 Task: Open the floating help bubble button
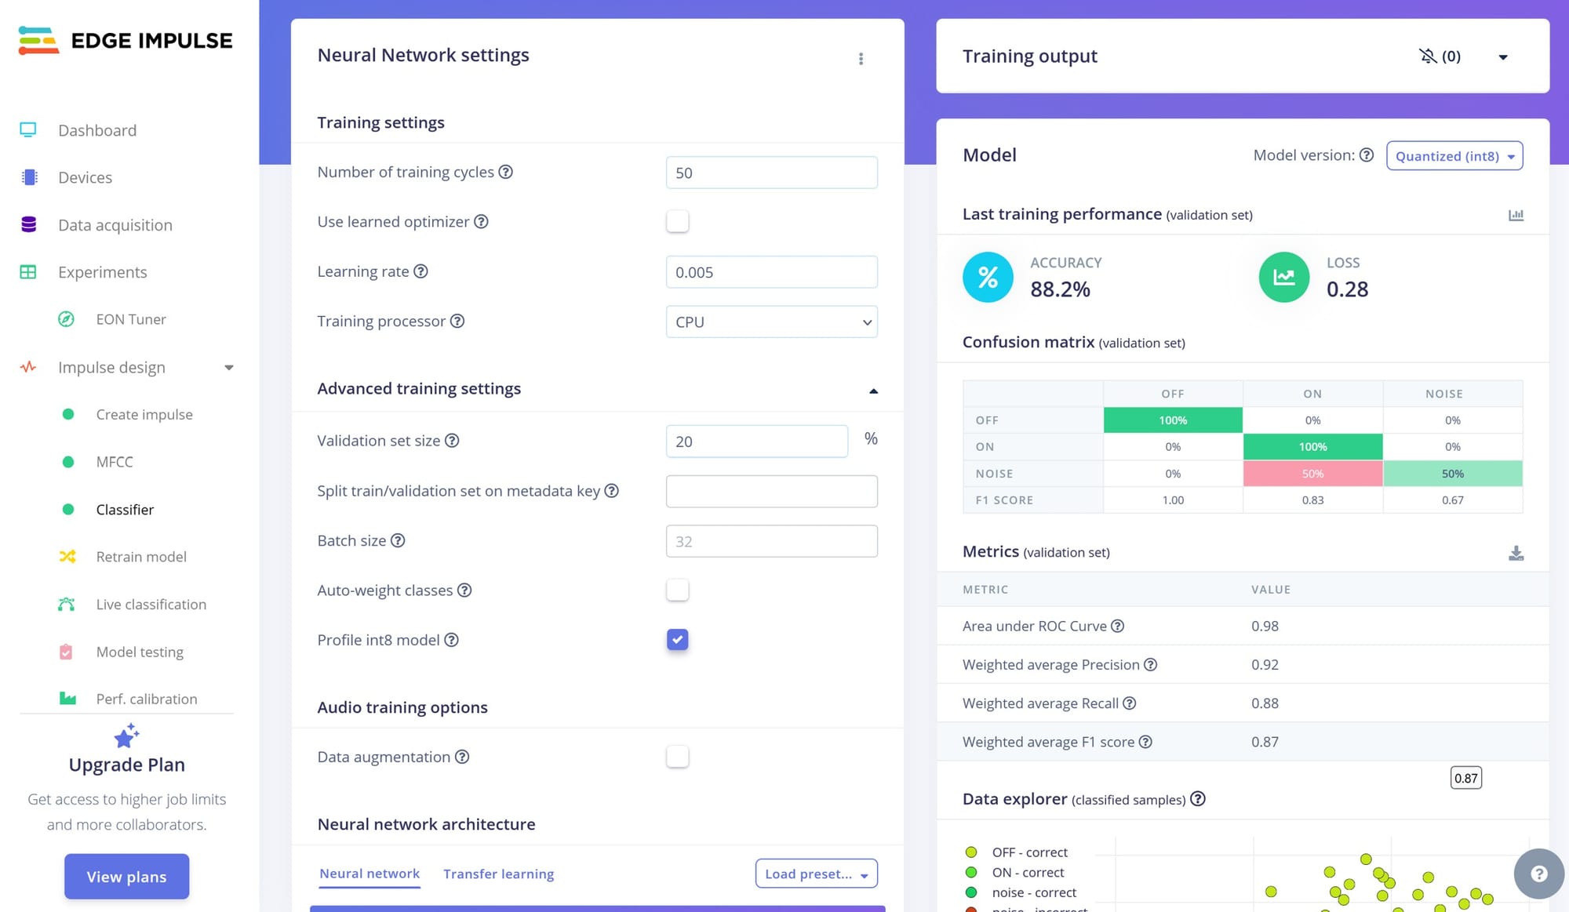pyautogui.click(x=1538, y=874)
